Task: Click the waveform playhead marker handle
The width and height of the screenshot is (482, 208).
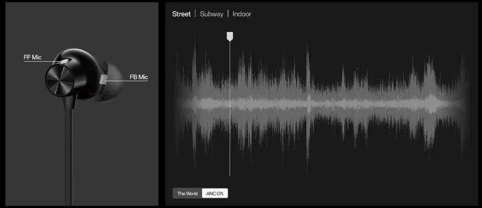Action: pos(229,36)
